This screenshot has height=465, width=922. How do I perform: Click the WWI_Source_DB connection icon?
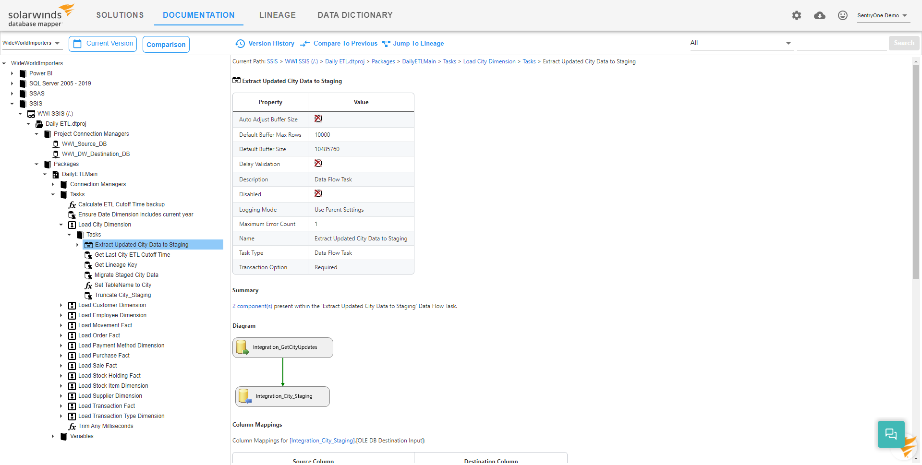56,144
